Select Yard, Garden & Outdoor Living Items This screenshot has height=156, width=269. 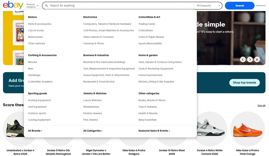click(160, 62)
